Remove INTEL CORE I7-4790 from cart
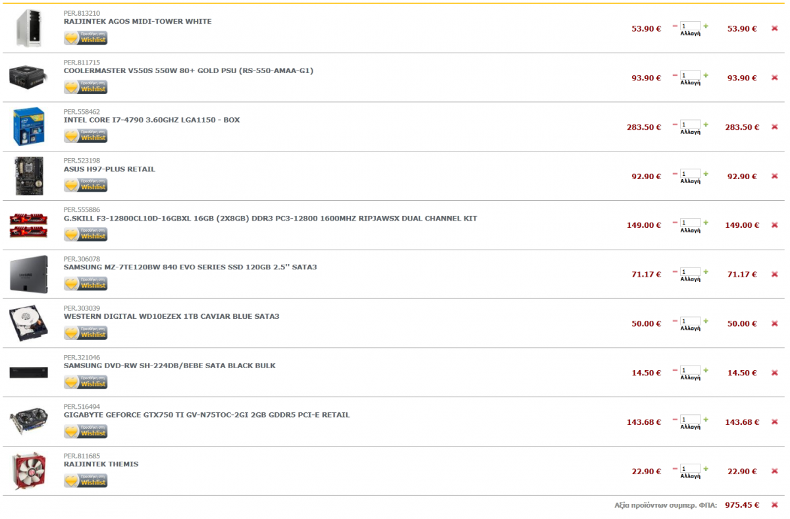 774,127
